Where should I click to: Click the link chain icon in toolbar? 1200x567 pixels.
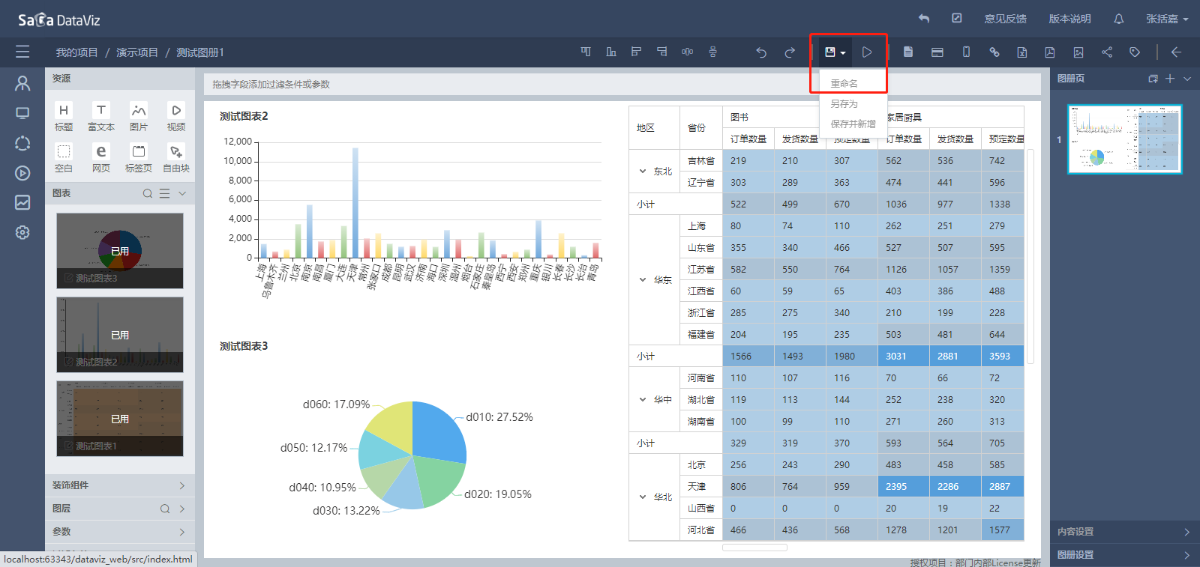pos(994,52)
